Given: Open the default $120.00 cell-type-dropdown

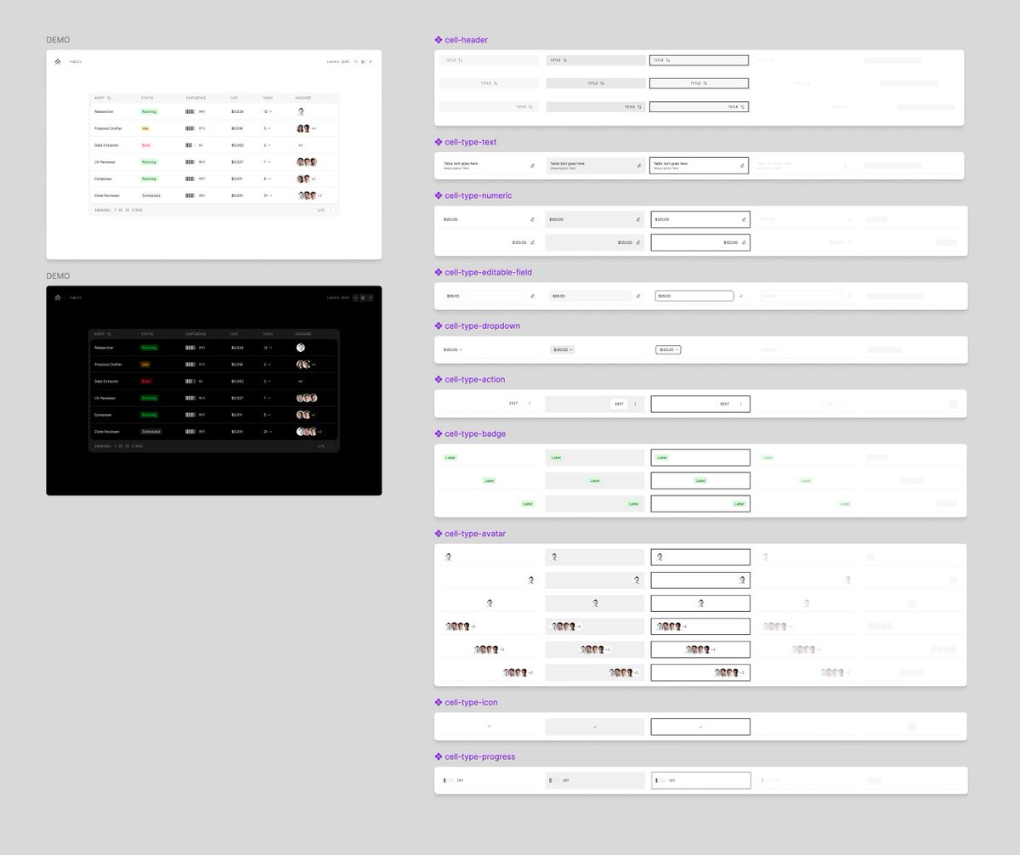Looking at the screenshot, I should (x=452, y=349).
